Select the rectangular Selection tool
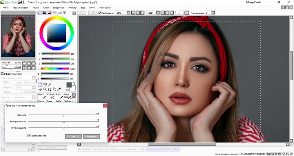294x156 pixels. 40,85
